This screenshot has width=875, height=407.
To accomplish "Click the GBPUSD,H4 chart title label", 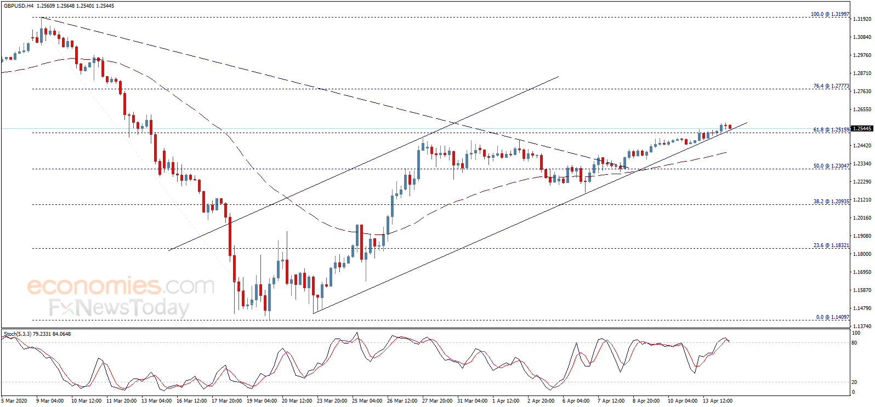I will tap(19, 5).
